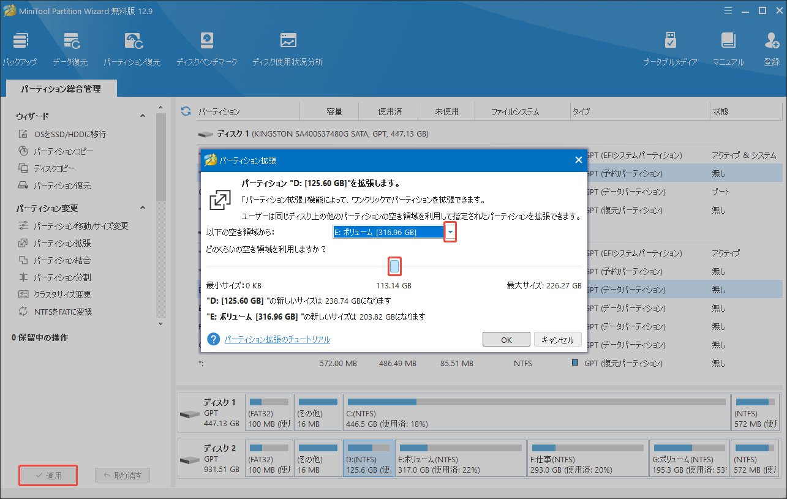787x499 pixels.
Task: Click the ディスク 1 drive icon in disk map
Action: [189, 414]
